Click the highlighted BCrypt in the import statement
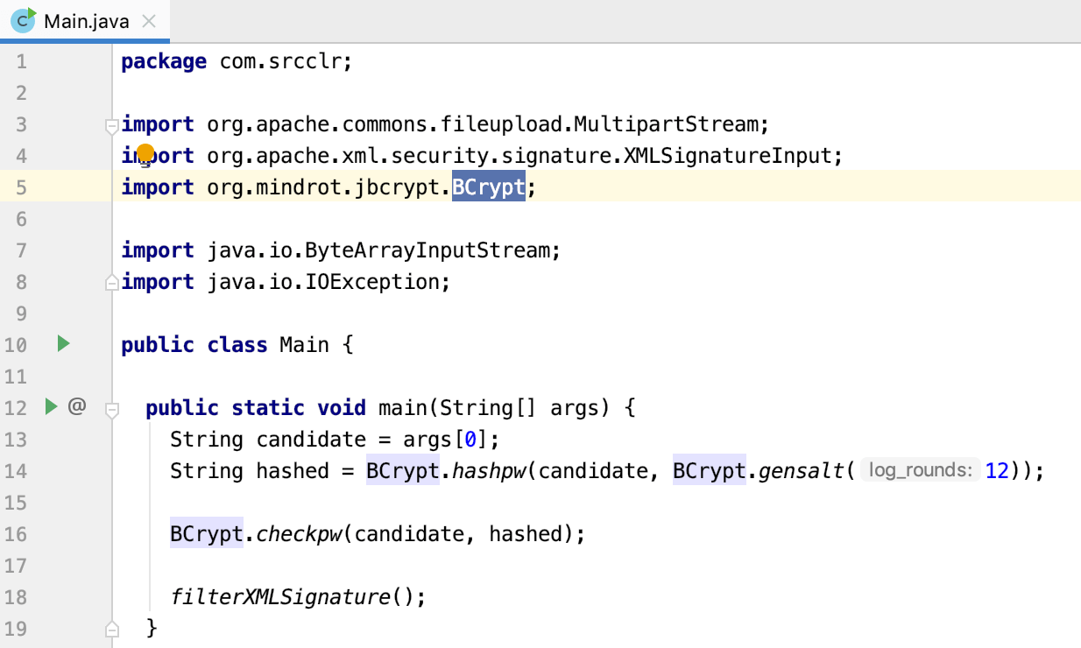This screenshot has width=1081, height=648. 488,187
